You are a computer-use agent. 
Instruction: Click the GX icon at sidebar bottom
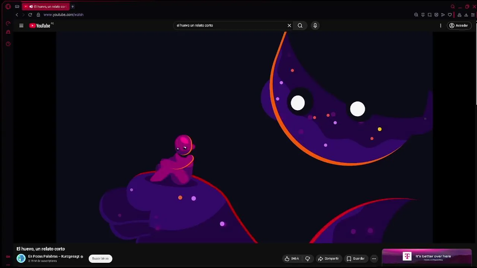coord(8,256)
